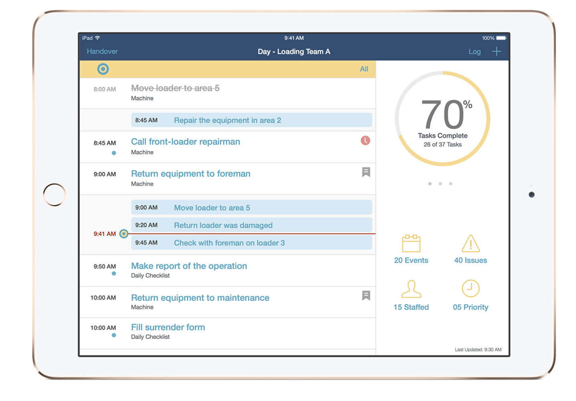Tap the current-time marker dot at 9:41 AM

123,234
